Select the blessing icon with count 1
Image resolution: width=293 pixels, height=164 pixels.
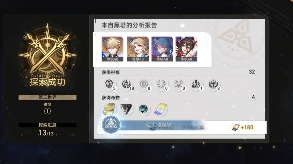point(196,84)
